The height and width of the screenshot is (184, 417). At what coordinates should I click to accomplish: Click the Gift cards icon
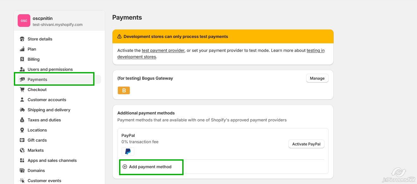(22, 140)
